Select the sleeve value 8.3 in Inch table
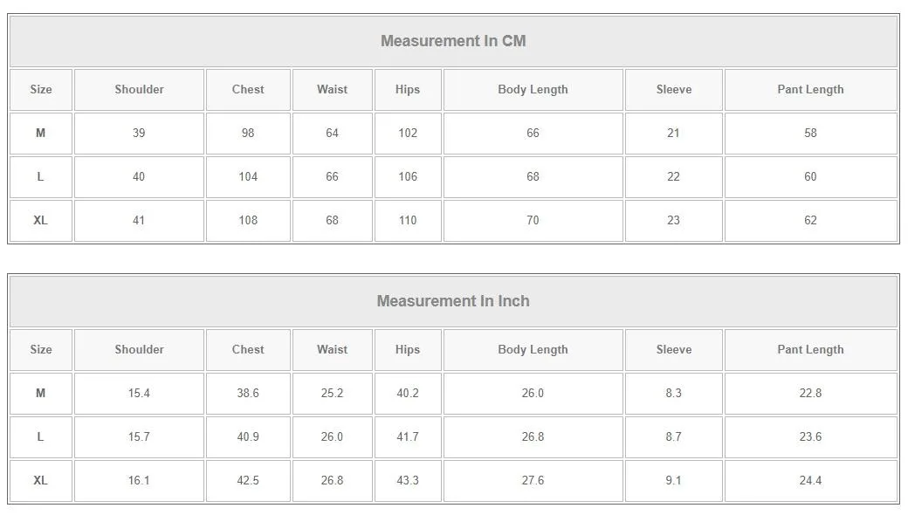Viewport: 908px width, 515px height. point(673,393)
